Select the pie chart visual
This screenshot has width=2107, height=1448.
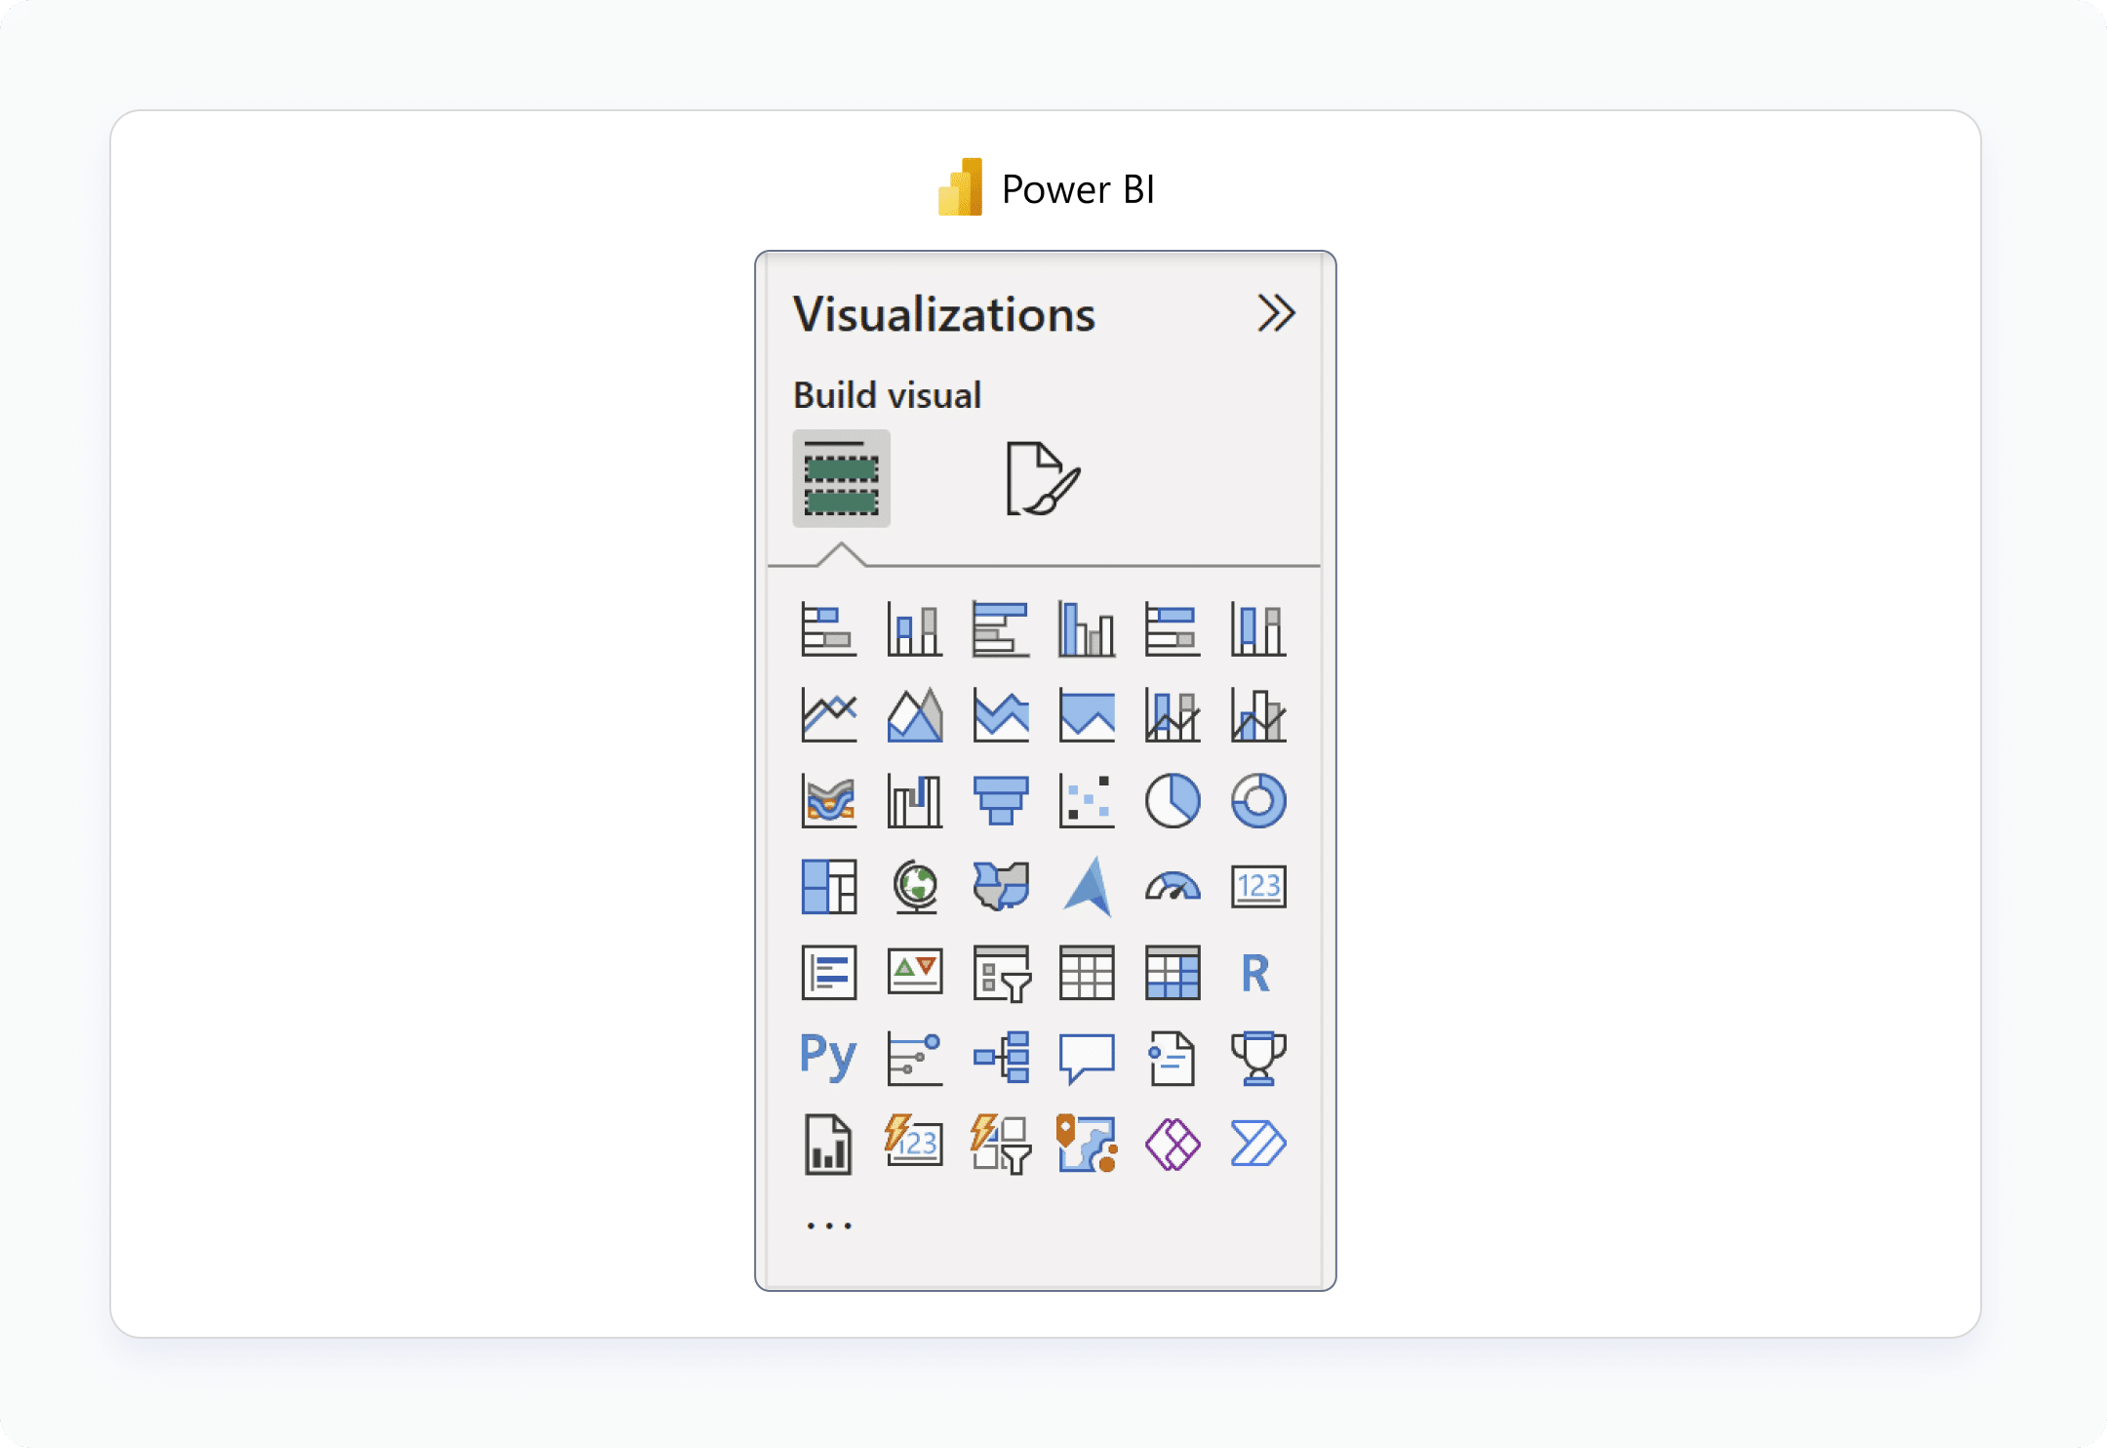point(1172,801)
